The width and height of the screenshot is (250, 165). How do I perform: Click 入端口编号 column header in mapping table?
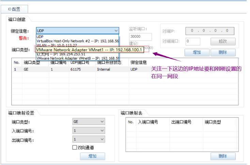coord(148,122)
